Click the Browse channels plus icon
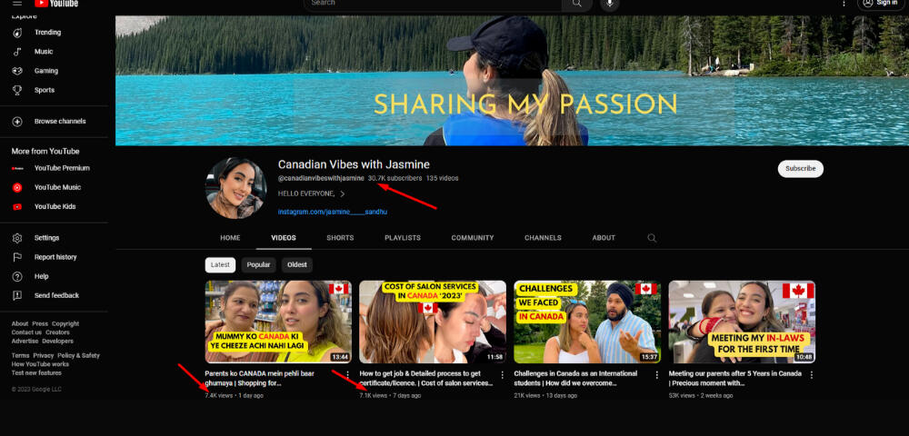 pos(17,122)
